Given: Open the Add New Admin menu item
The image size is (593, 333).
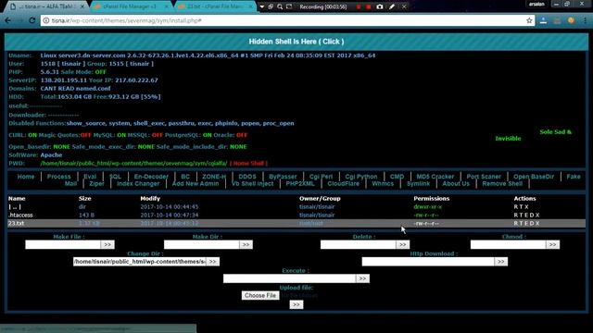Looking at the screenshot, I should (x=196, y=183).
